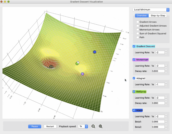Click Momentum decay rate 0.800 field
The height and width of the screenshot is (134, 172).
click(158, 71)
